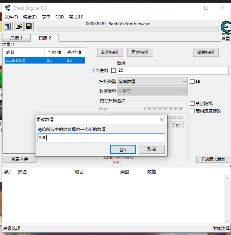This screenshot has width=231, height=235.
Task: Click the 数值 scan input field
Action: pos(173,70)
